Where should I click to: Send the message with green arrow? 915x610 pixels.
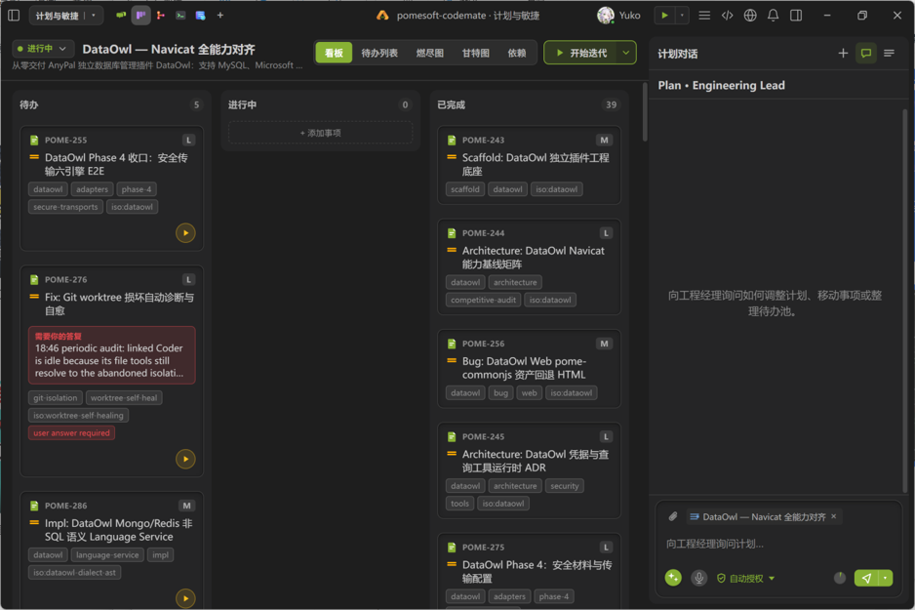pyautogui.click(x=866, y=578)
